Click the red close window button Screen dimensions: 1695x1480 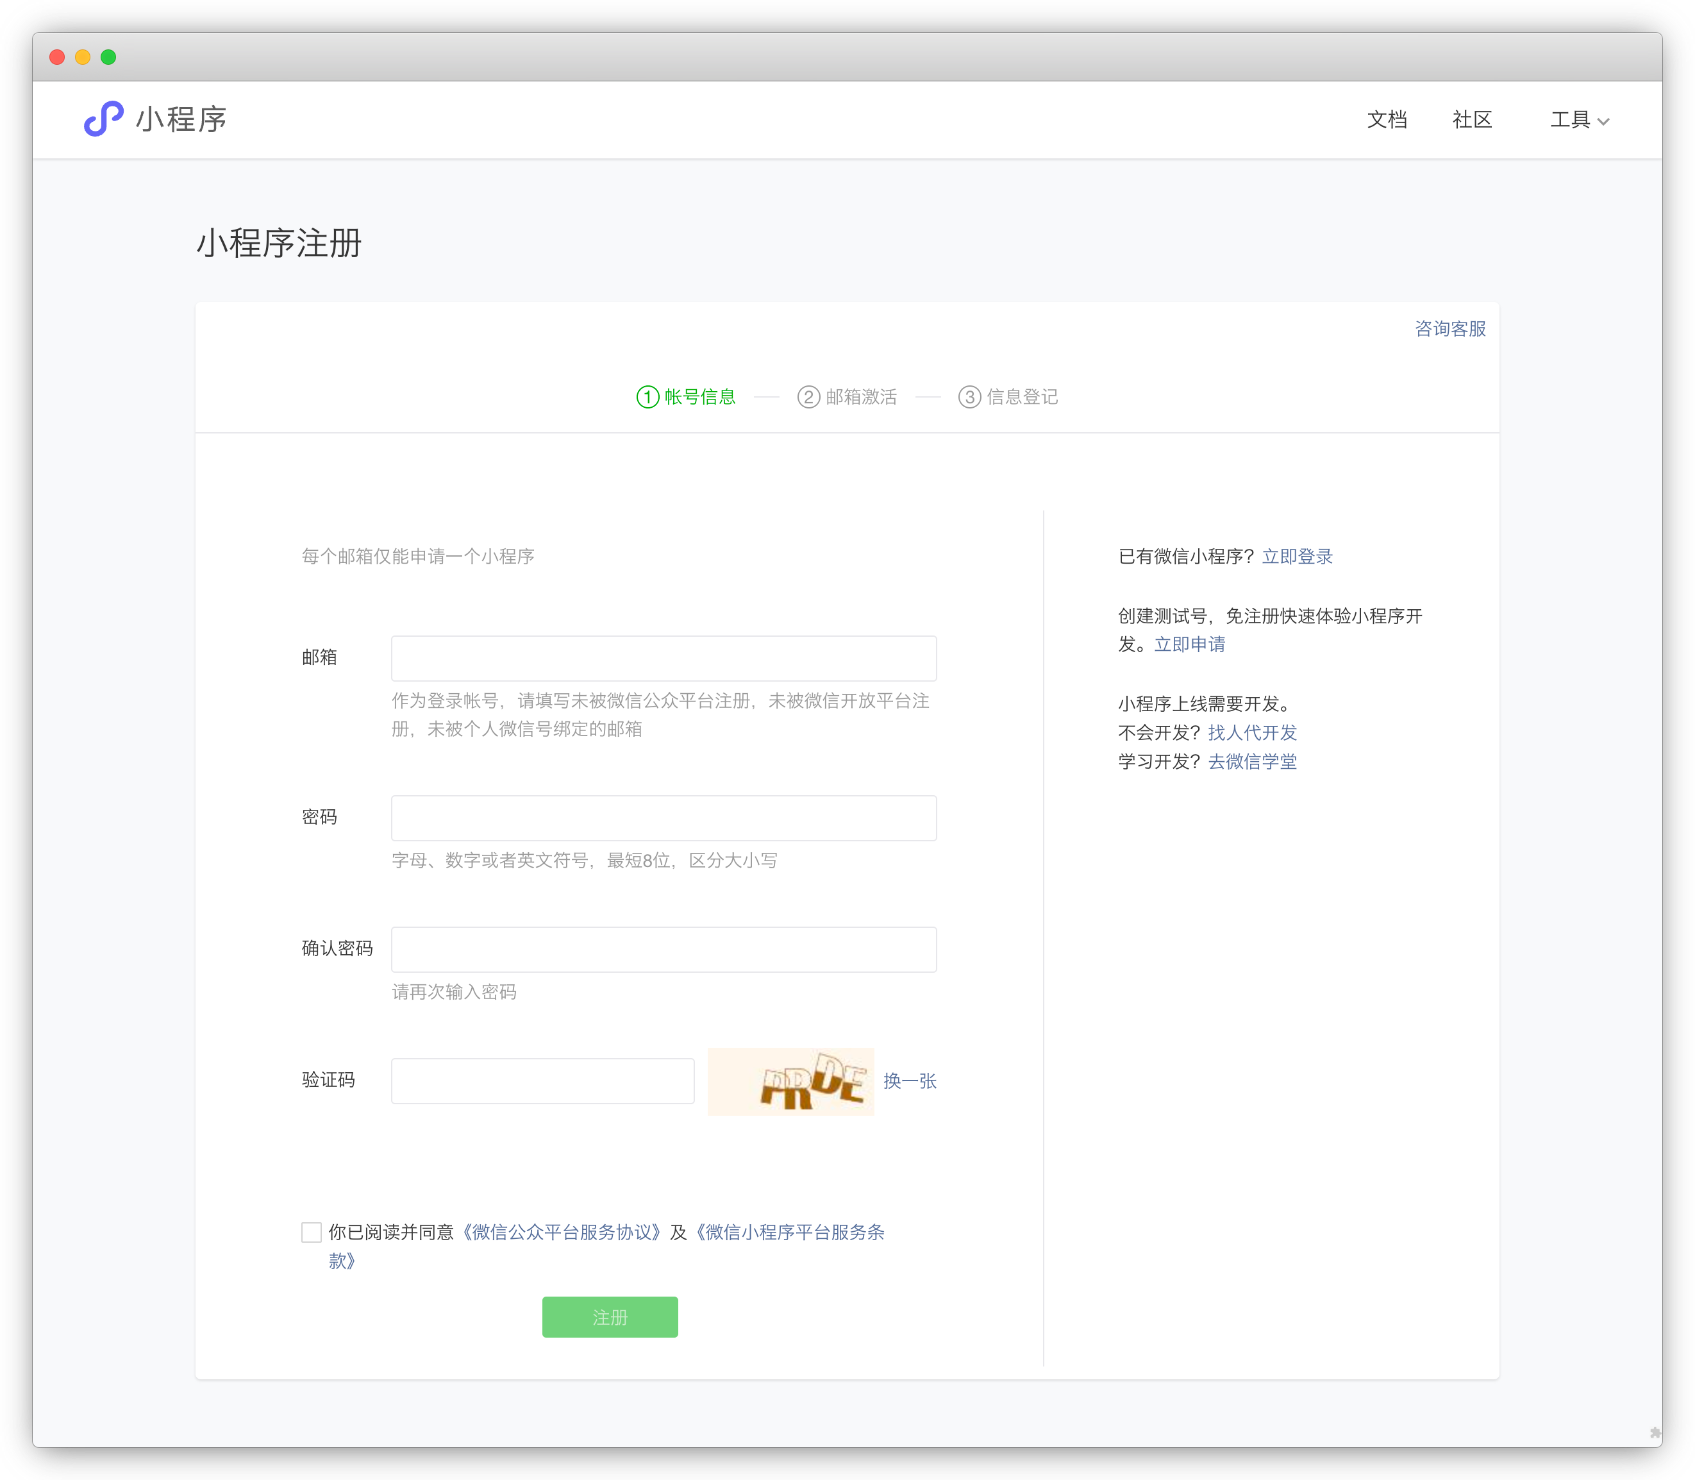(57, 57)
